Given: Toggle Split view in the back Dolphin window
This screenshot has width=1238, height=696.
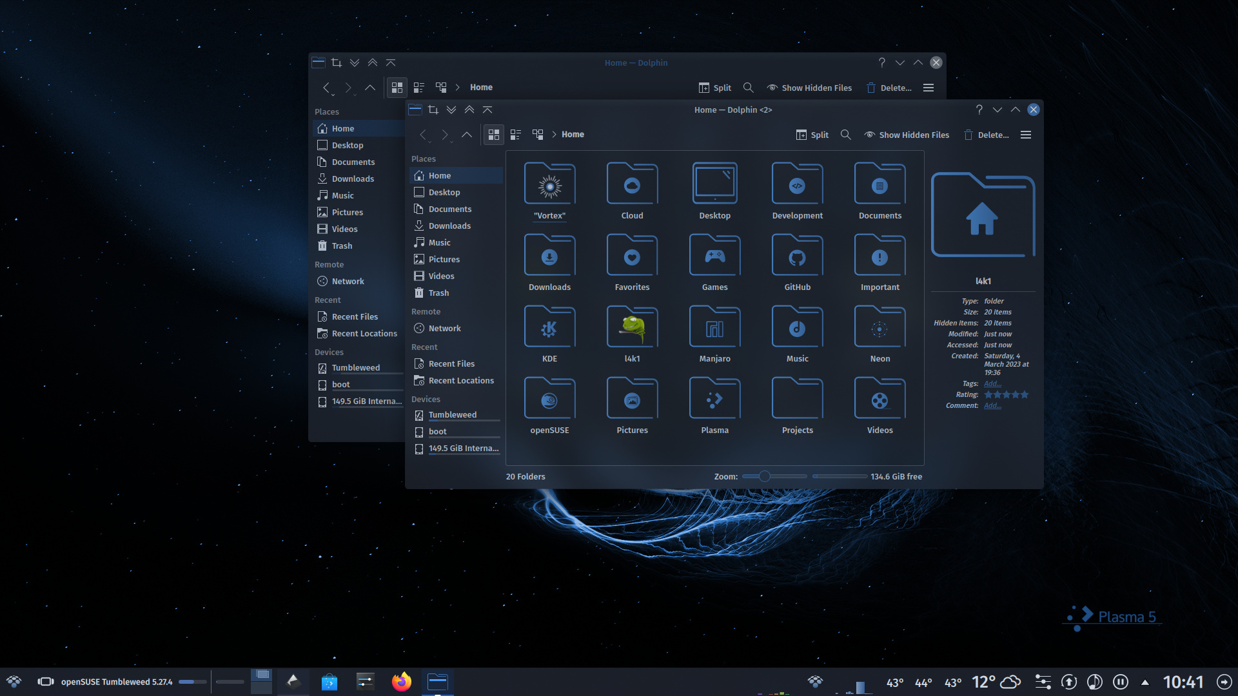Looking at the screenshot, I should (x=715, y=88).
